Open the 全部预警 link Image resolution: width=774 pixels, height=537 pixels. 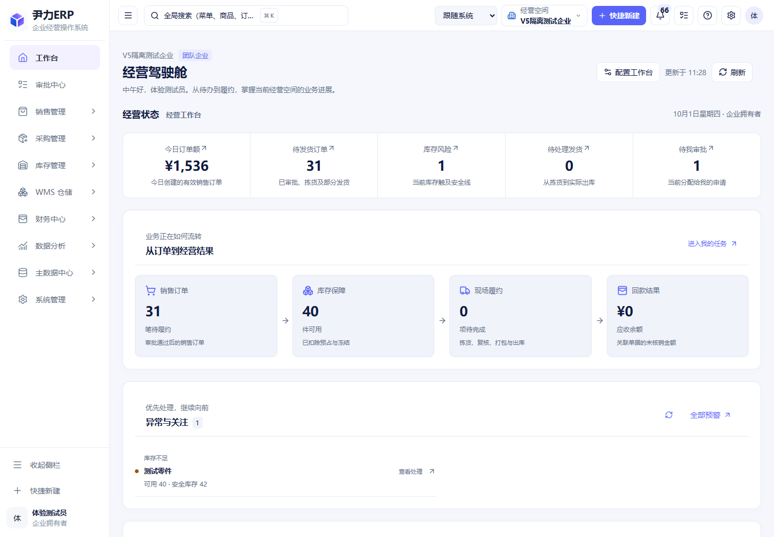point(710,415)
